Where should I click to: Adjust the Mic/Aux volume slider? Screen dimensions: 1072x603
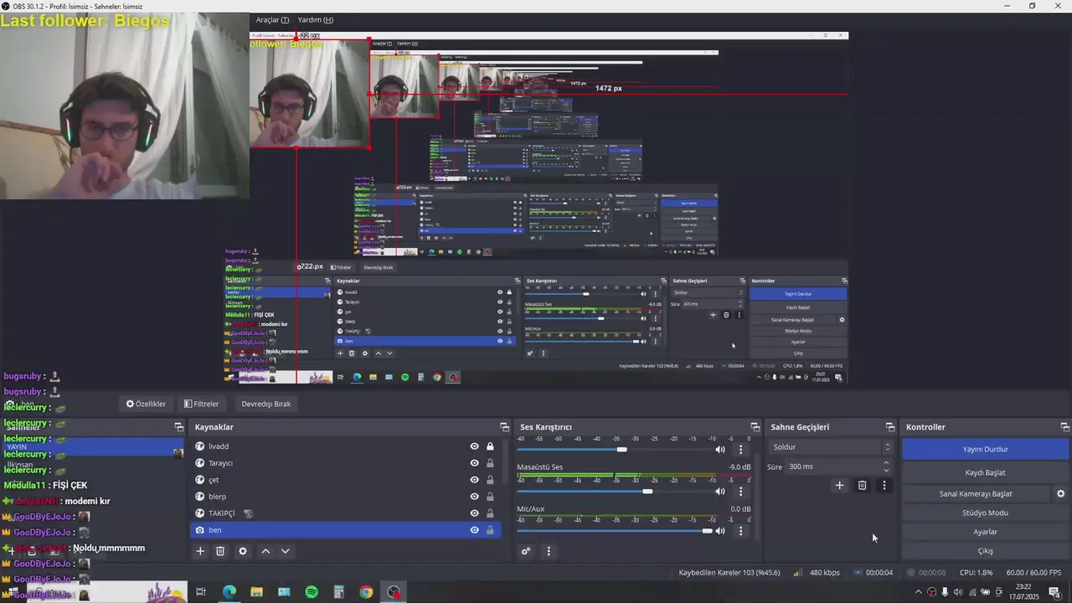pos(614,531)
